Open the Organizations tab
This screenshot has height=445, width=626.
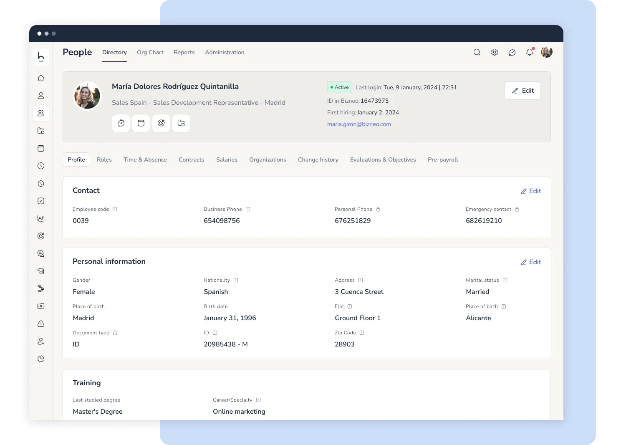point(268,159)
